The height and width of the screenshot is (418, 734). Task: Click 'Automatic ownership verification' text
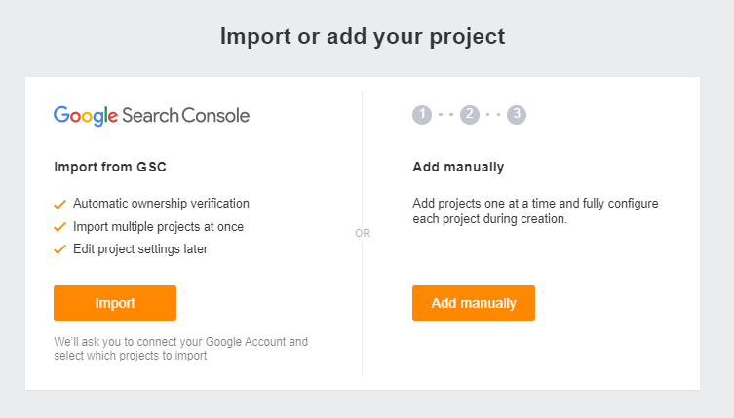(161, 204)
